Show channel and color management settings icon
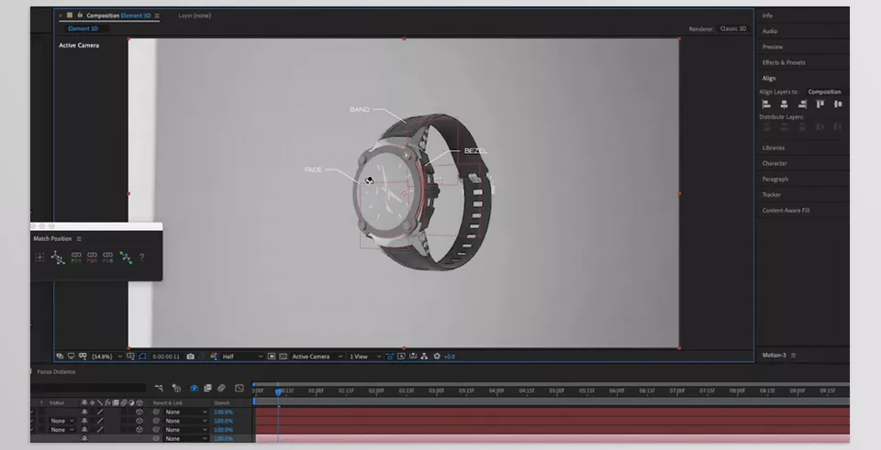 pyautogui.click(x=214, y=357)
